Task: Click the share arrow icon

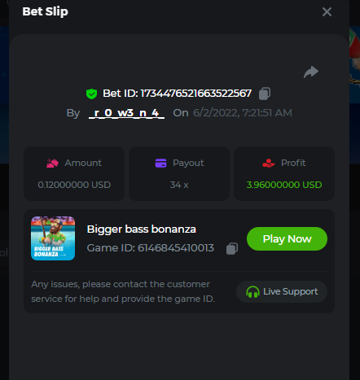Action: [x=311, y=72]
